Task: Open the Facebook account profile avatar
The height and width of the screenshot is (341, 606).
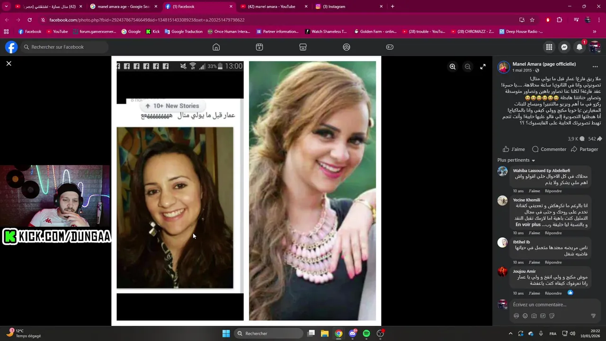Action: coord(595,47)
